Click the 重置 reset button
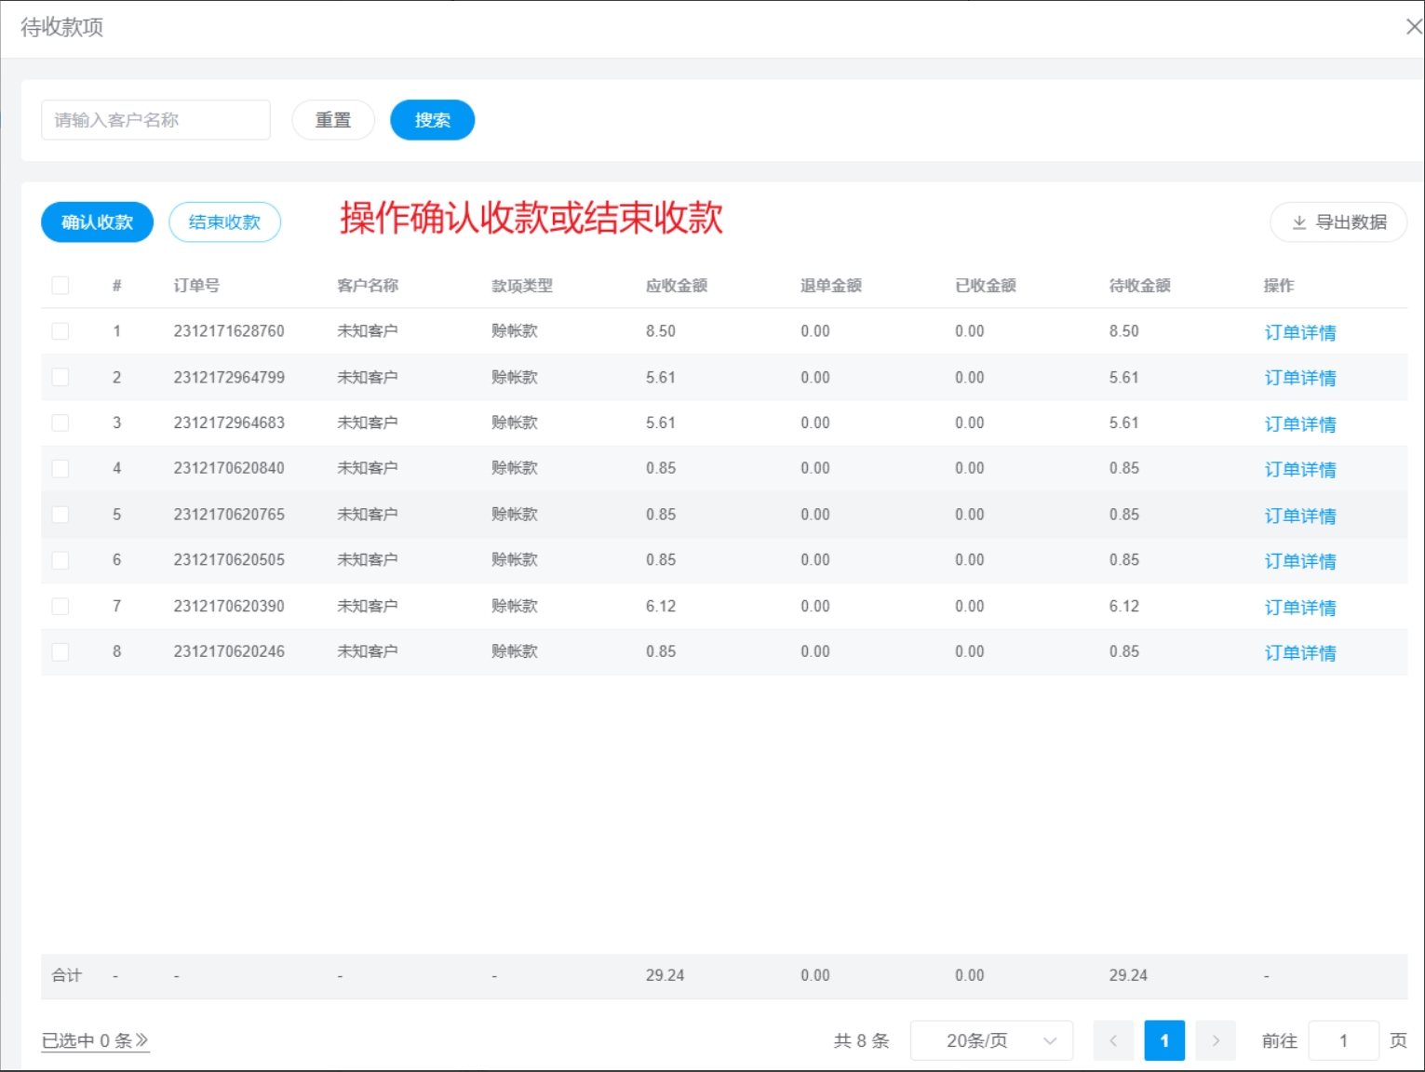The width and height of the screenshot is (1425, 1072). (333, 120)
